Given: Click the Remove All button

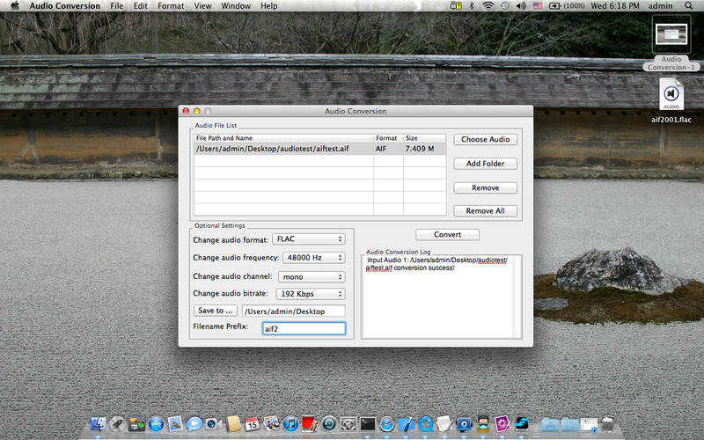Looking at the screenshot, I should pos(485,211).
